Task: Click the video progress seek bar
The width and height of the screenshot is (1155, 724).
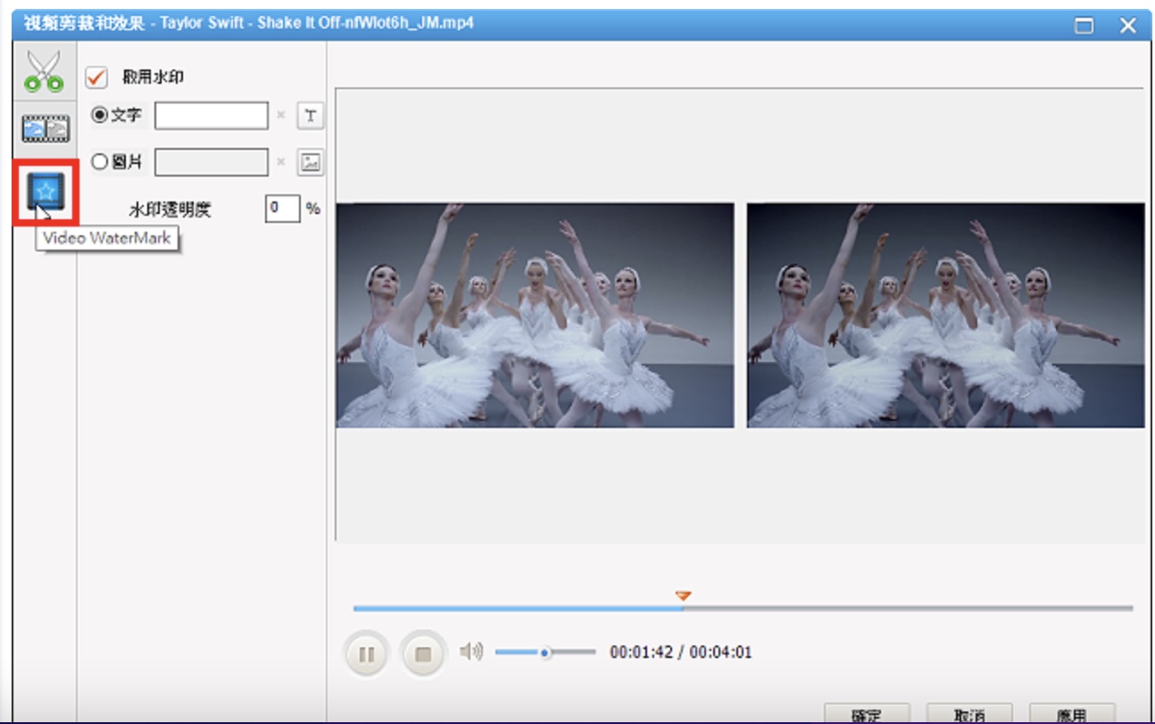Action: [x=743, y=608]
